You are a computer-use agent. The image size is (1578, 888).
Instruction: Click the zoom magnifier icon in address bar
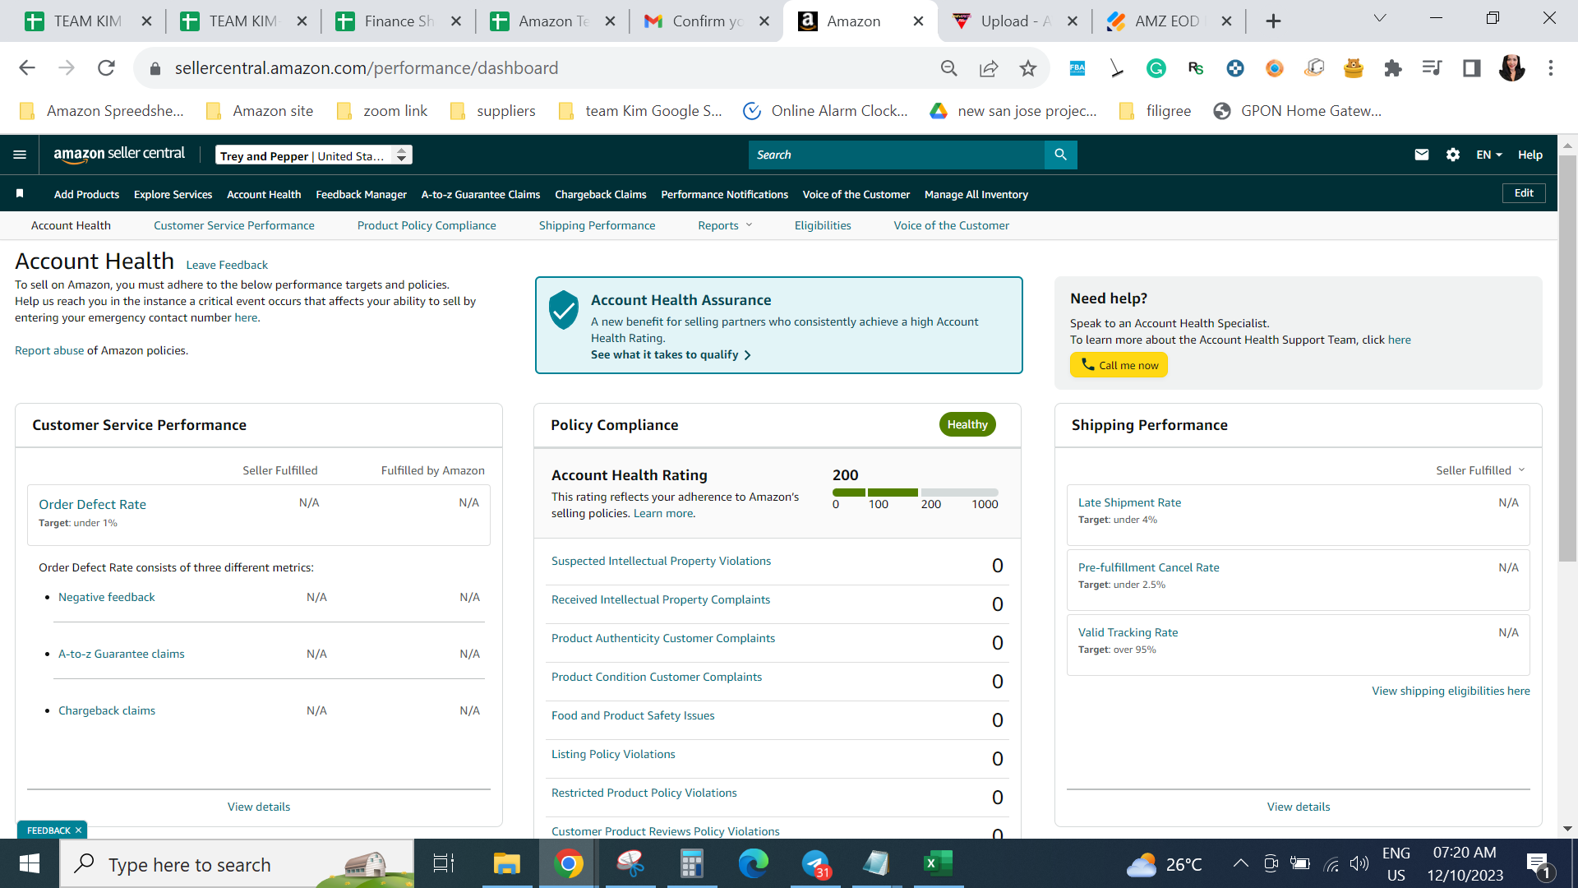[x=949, y=68]
